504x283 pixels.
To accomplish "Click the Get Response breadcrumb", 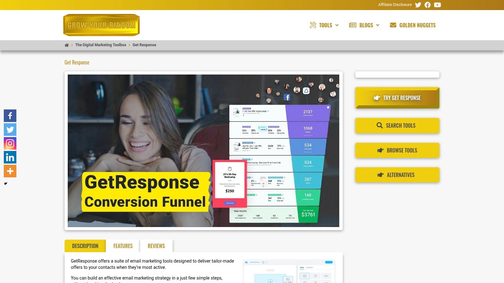I will coord(144,45).
